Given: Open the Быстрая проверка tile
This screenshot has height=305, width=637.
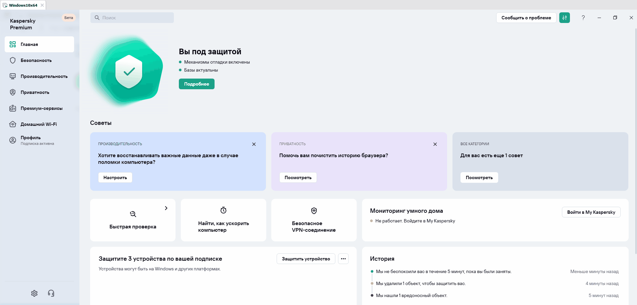Looking at the screenshot, I should (133, 220).
